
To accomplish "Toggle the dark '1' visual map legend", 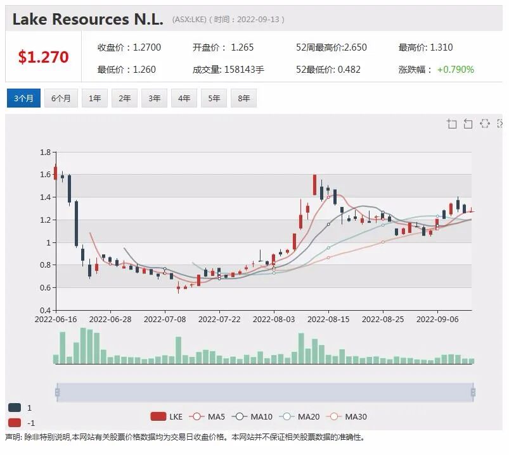I will 15,408.
